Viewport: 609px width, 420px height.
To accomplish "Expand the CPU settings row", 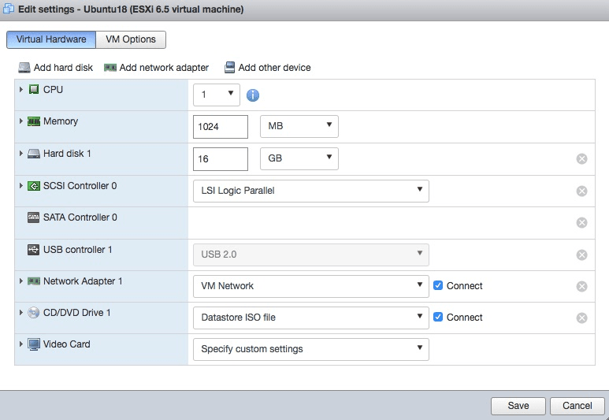I will (x=20, y=90).
